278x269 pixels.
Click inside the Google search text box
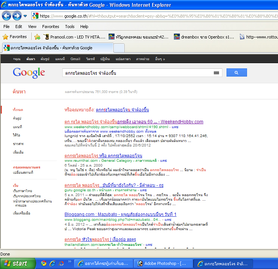[136, 73]
